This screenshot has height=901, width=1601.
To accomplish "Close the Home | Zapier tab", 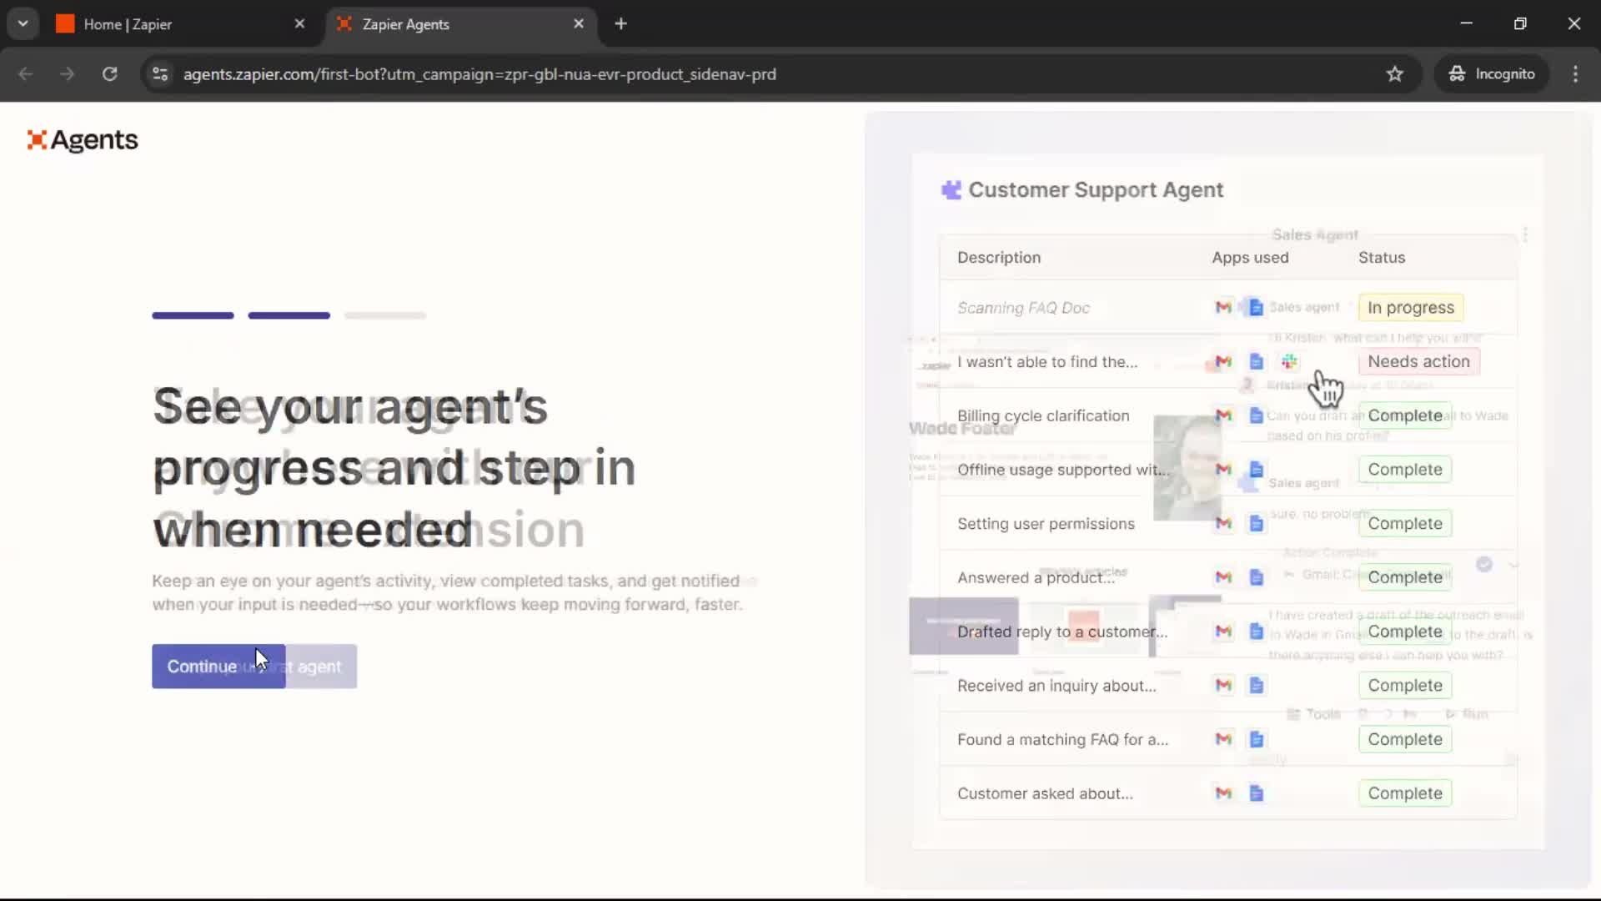I will pyautogui.click(x=299, y=24).
